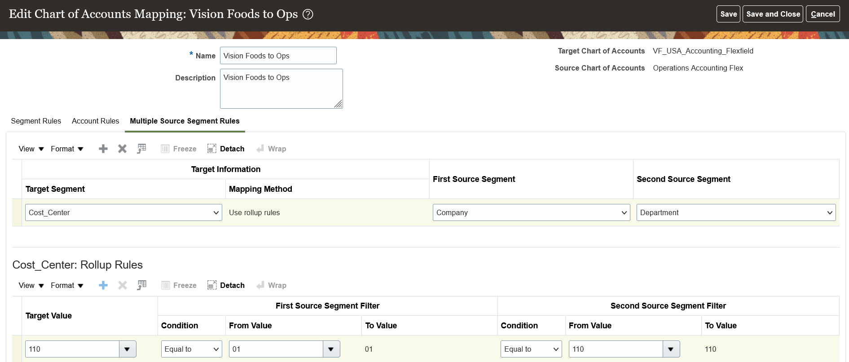Switch to the Account Rules tab

pyautogui.click(x=95, y=121)
